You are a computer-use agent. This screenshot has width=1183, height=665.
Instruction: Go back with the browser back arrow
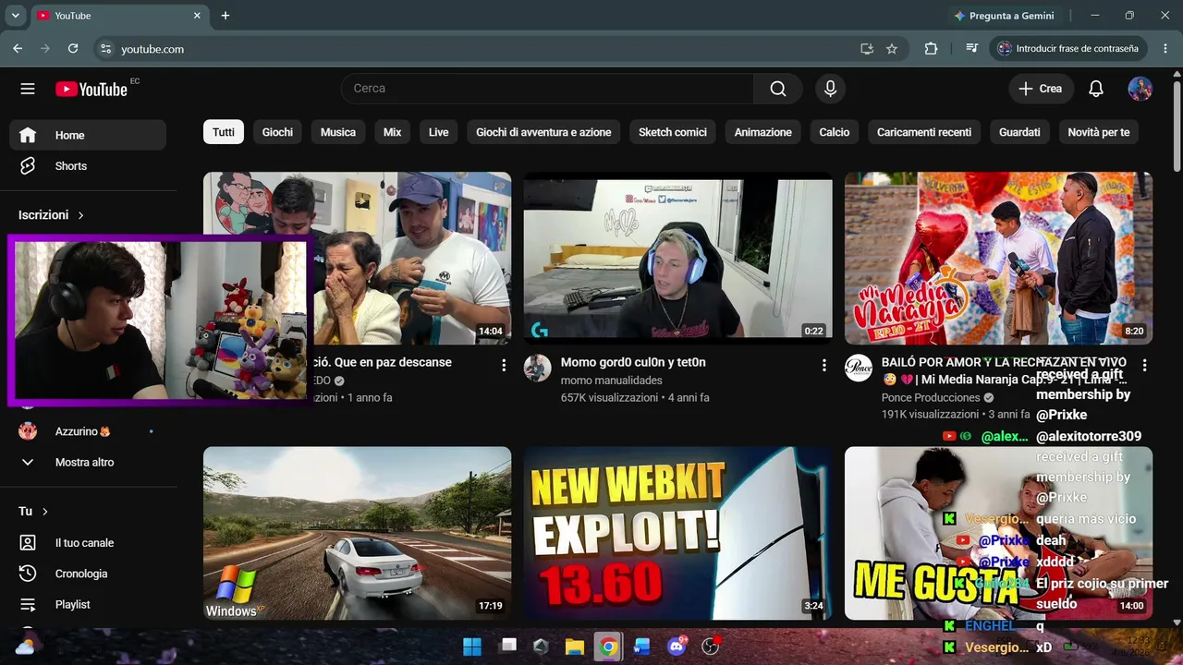[x=18, y=49]
